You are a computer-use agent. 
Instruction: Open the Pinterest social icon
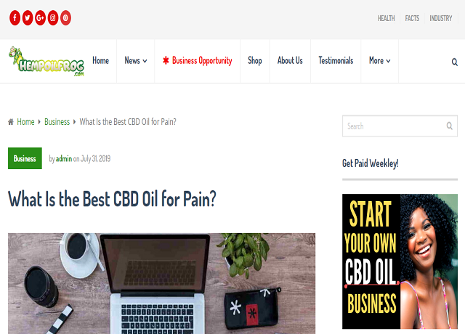pyautogui.click(x=65, y=17)
